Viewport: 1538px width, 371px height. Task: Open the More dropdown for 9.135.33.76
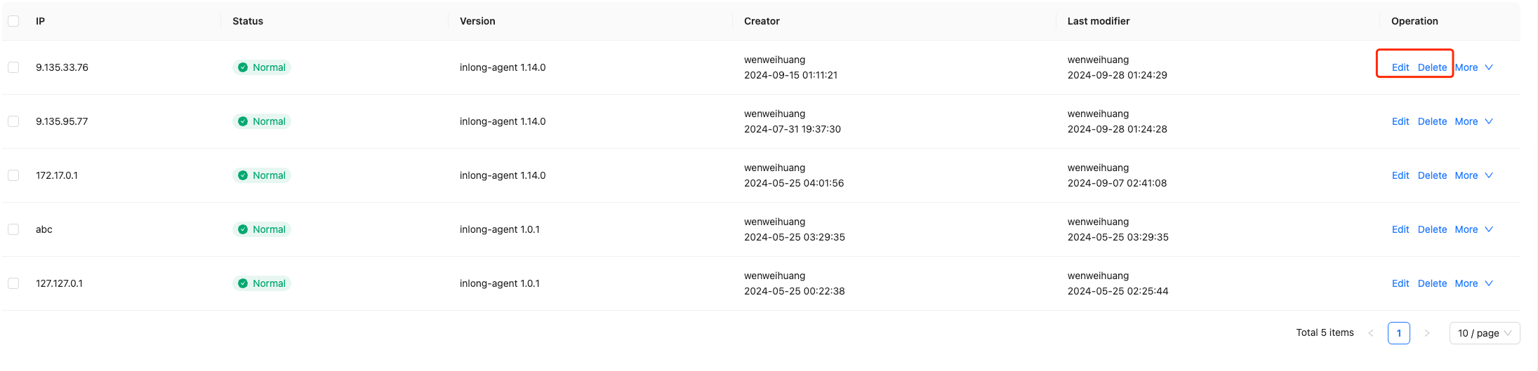tap(1473, 67)
